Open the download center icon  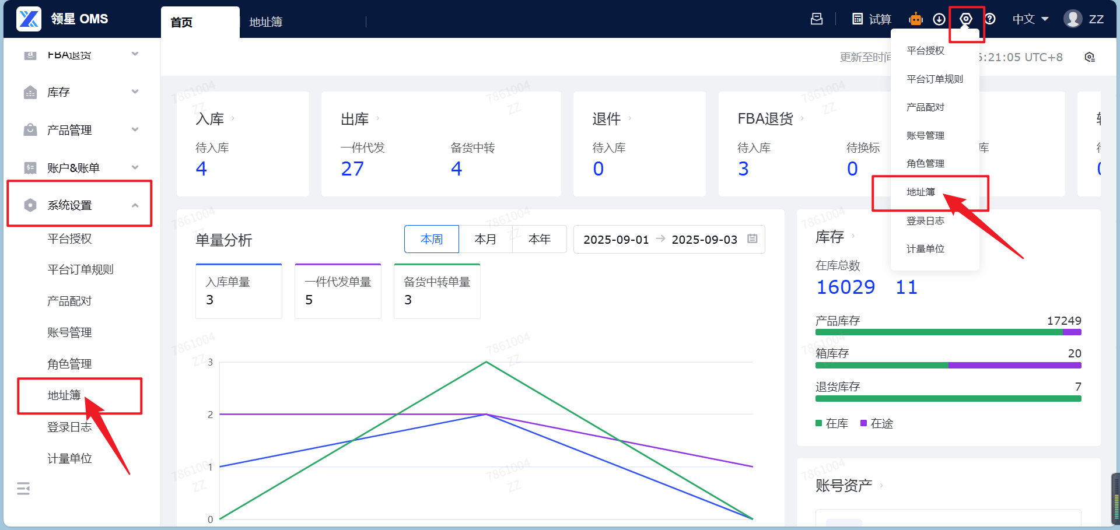(x=939, y=19)
